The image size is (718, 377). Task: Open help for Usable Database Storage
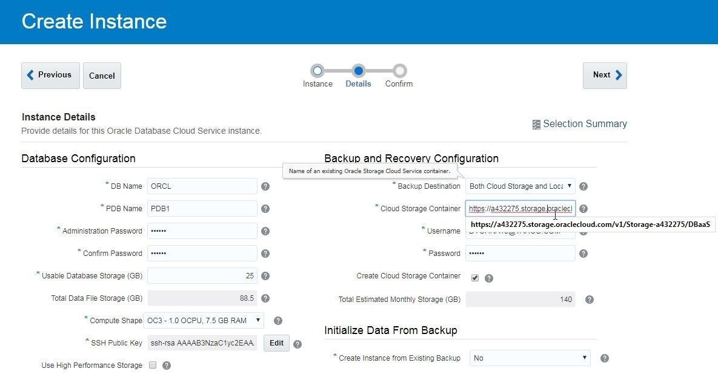pyautogui.click(x=265, y=276)
